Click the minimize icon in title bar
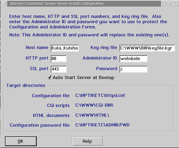Image resolution: width=179 pixels, height=148 pixels. pos(170,4)
